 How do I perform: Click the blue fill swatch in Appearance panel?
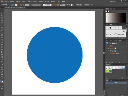point(115,51)
